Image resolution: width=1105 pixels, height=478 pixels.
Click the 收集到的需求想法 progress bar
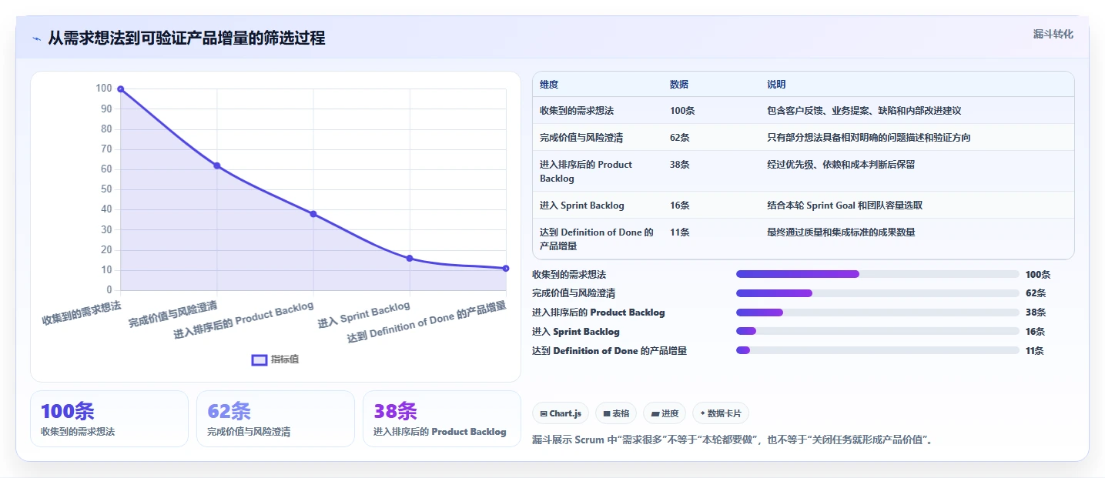(x=878, y=274)
